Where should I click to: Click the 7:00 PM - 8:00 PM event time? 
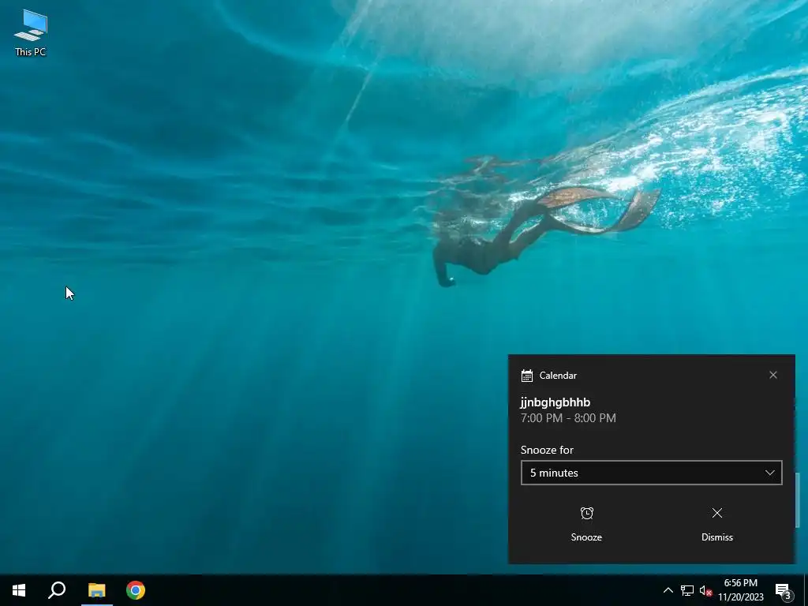(x=568, y=418)
